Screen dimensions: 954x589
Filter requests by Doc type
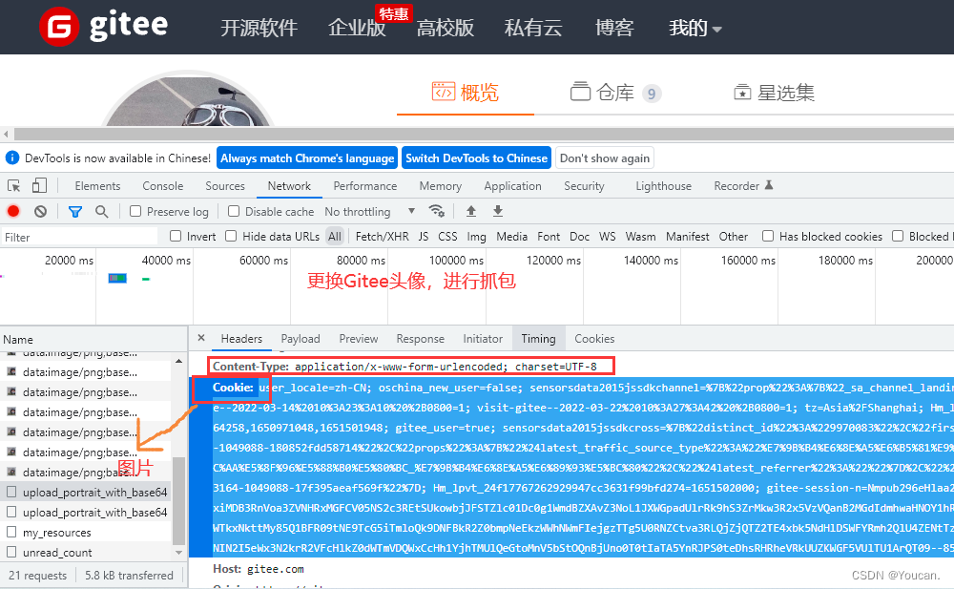[579, 237]
